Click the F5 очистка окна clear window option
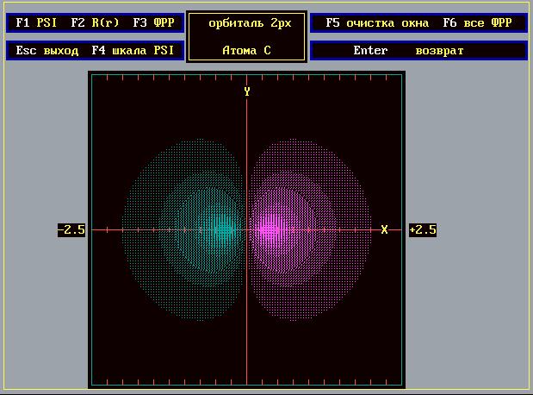Screen dimensions: 533x395 pyautogui.click(x=377, y=22)
